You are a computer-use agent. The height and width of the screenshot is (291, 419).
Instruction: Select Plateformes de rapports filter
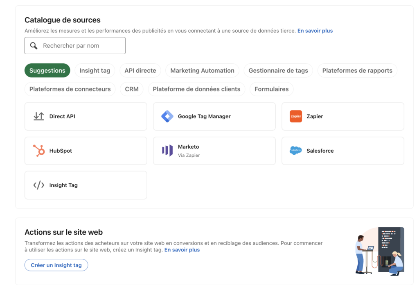[357, 70]
